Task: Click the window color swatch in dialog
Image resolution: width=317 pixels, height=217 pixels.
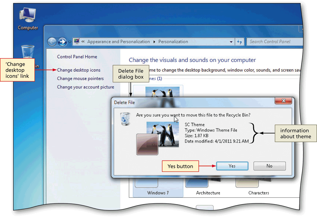Action: [x=147, y=144]
